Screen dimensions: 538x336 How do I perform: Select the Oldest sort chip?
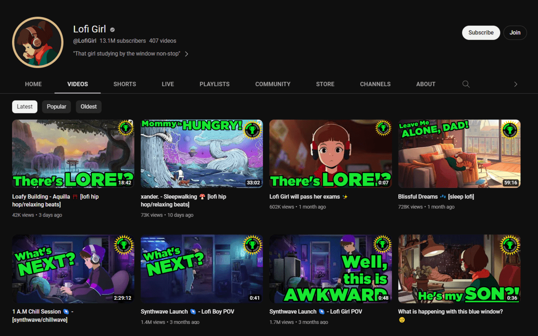[89, 107]
